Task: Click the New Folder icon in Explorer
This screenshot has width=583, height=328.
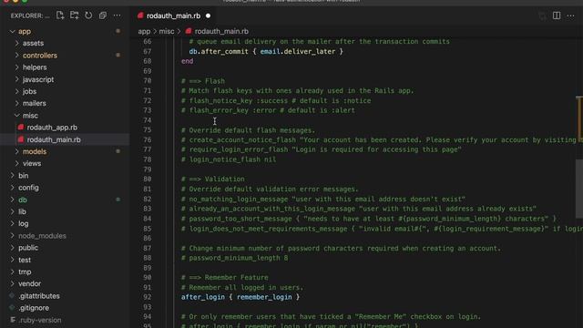Action: click(x=75, y=15)
